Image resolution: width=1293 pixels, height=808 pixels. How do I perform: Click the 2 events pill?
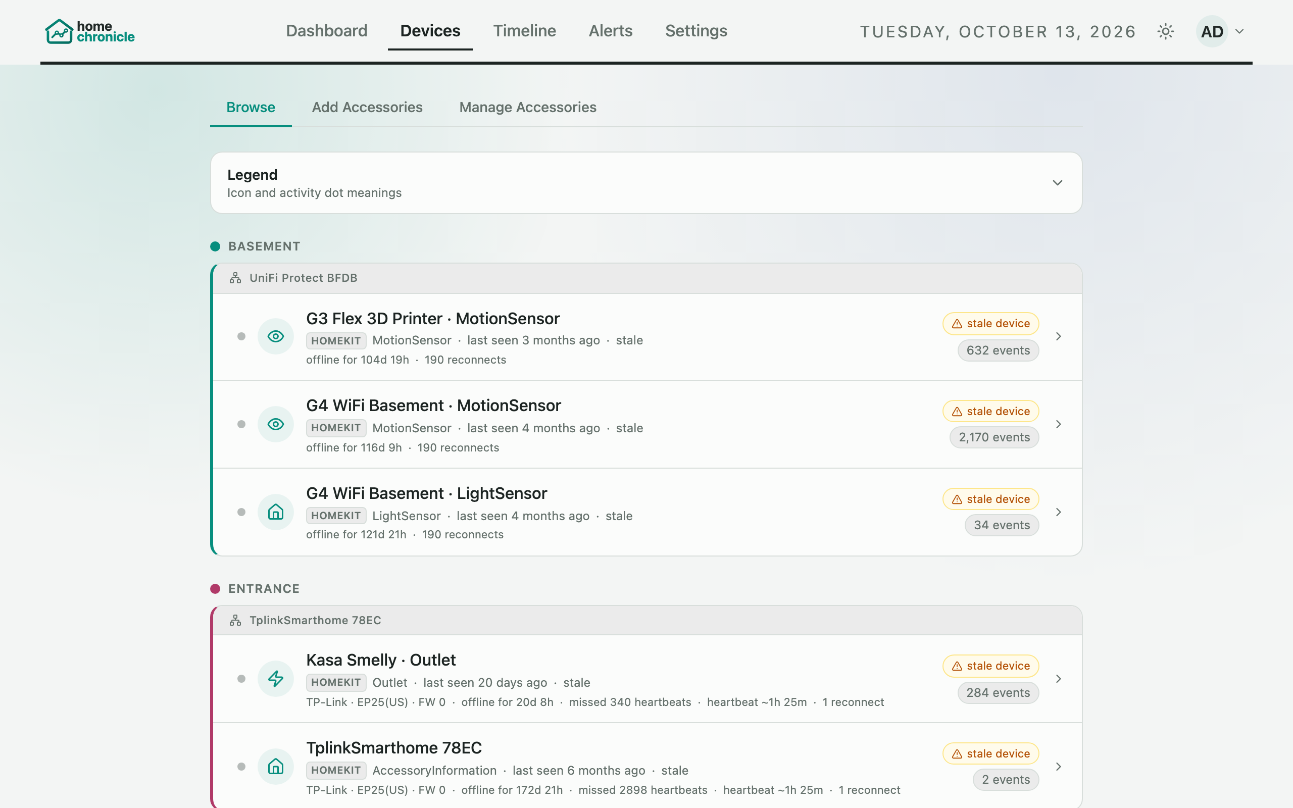coord(1006,780)
